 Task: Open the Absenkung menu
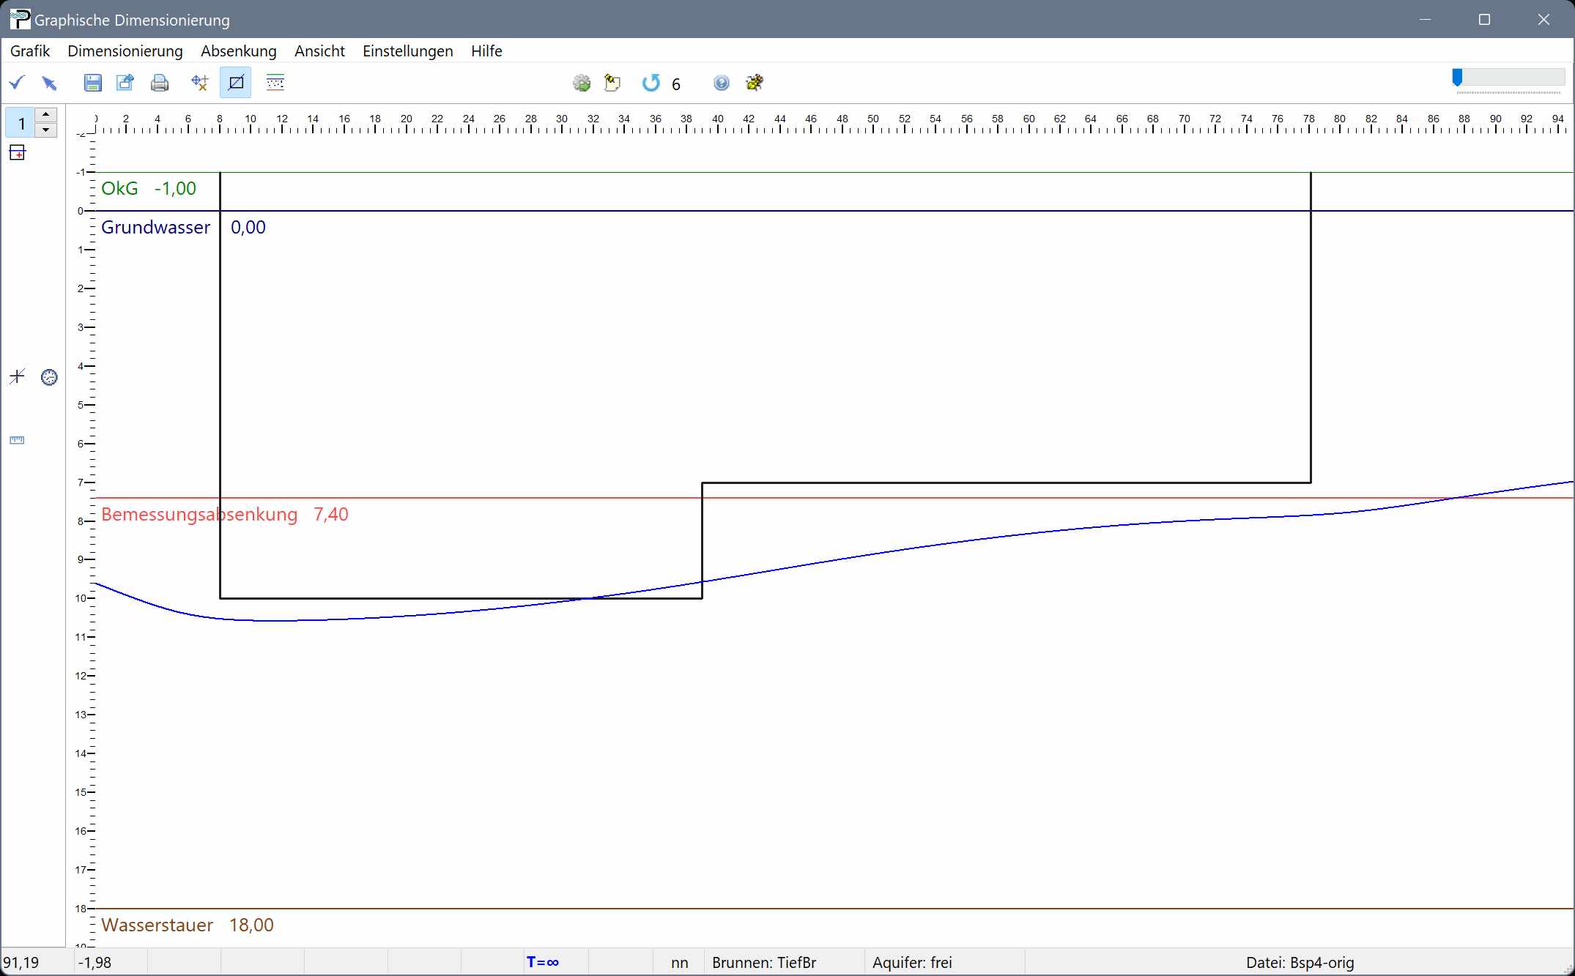[238, 51]
